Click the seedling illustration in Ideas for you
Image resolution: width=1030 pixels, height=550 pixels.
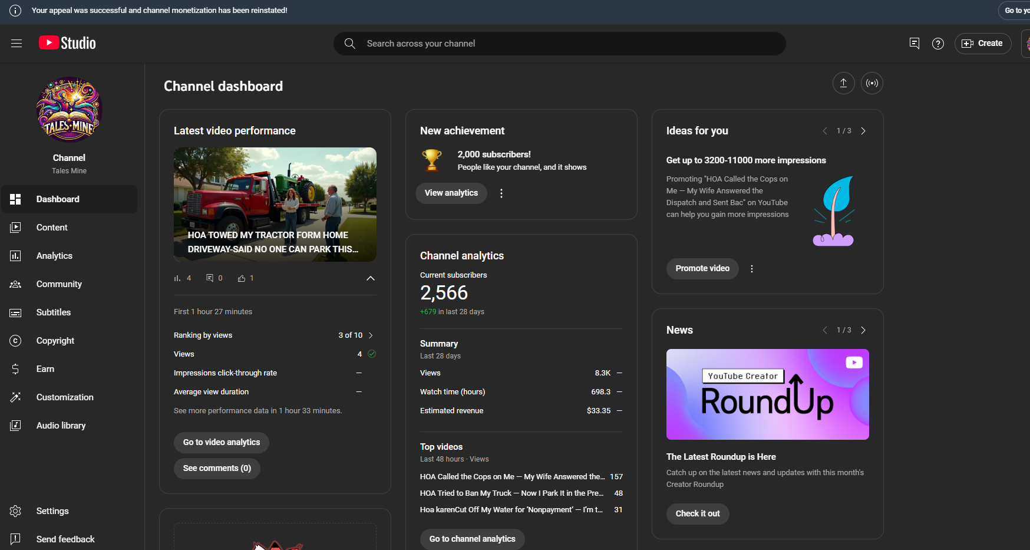coord(834,211)
